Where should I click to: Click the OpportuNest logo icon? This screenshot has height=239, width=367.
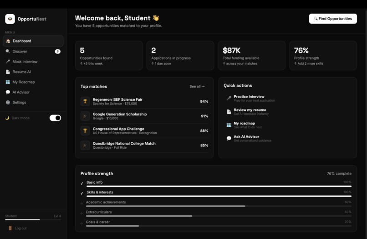[x=10, y=19]
